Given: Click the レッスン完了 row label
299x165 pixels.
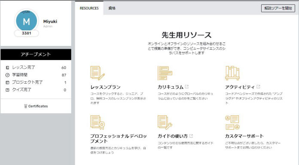Looking at the screenshot, I should (24, 67).
